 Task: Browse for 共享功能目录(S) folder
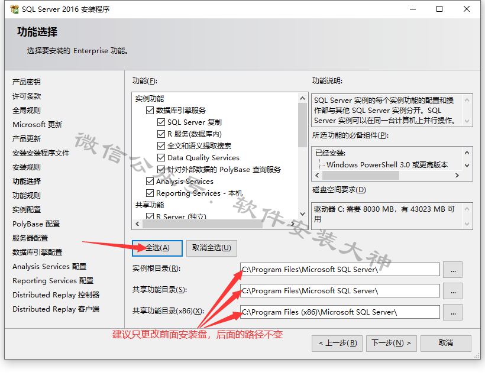coord(453,291)
